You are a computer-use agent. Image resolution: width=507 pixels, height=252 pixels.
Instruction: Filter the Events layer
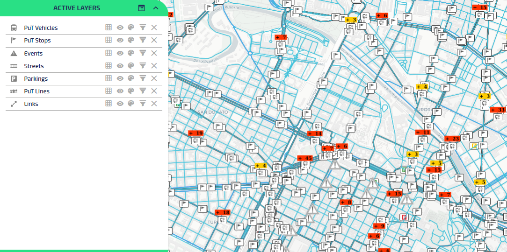(143, 53)
